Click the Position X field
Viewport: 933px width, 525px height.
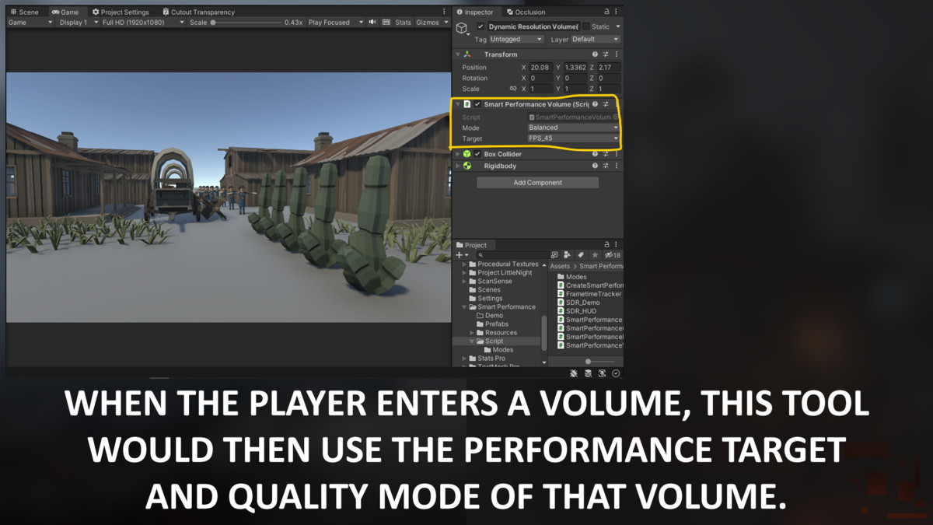coord(540,68)
